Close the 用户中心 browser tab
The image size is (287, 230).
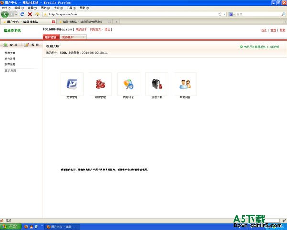pos(53,22)
